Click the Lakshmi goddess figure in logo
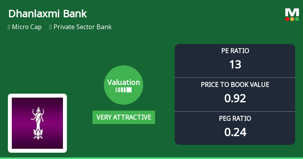Image resolution: width=303 pixels, height=159 pixels. (x=38, y=123)
